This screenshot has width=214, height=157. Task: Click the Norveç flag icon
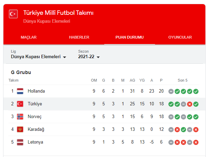tap(20, 117)
